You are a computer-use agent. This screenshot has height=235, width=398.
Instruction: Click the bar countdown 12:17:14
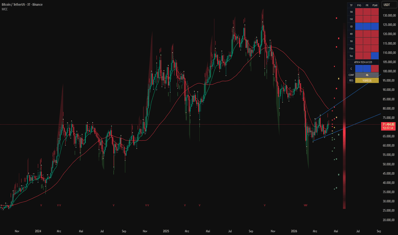pyautogui.click(x=388, y=128)
